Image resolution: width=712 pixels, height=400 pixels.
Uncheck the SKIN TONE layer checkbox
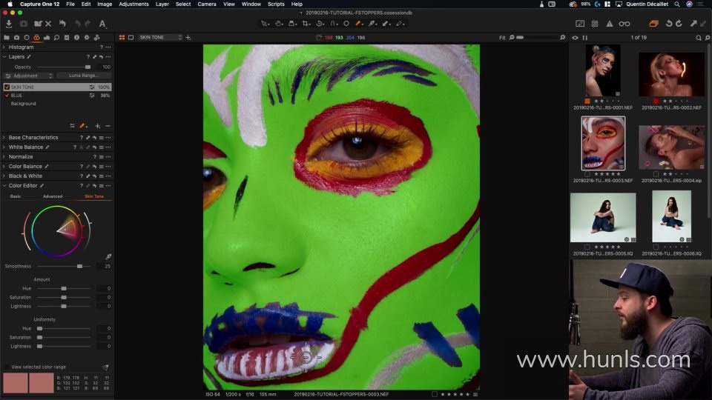pyautogui.click(x=7, y=87)
